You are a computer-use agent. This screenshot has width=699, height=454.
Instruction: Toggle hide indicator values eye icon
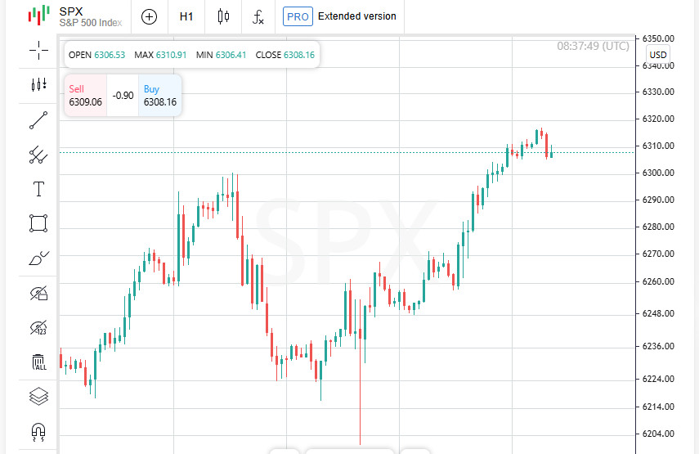pos(38,328)
